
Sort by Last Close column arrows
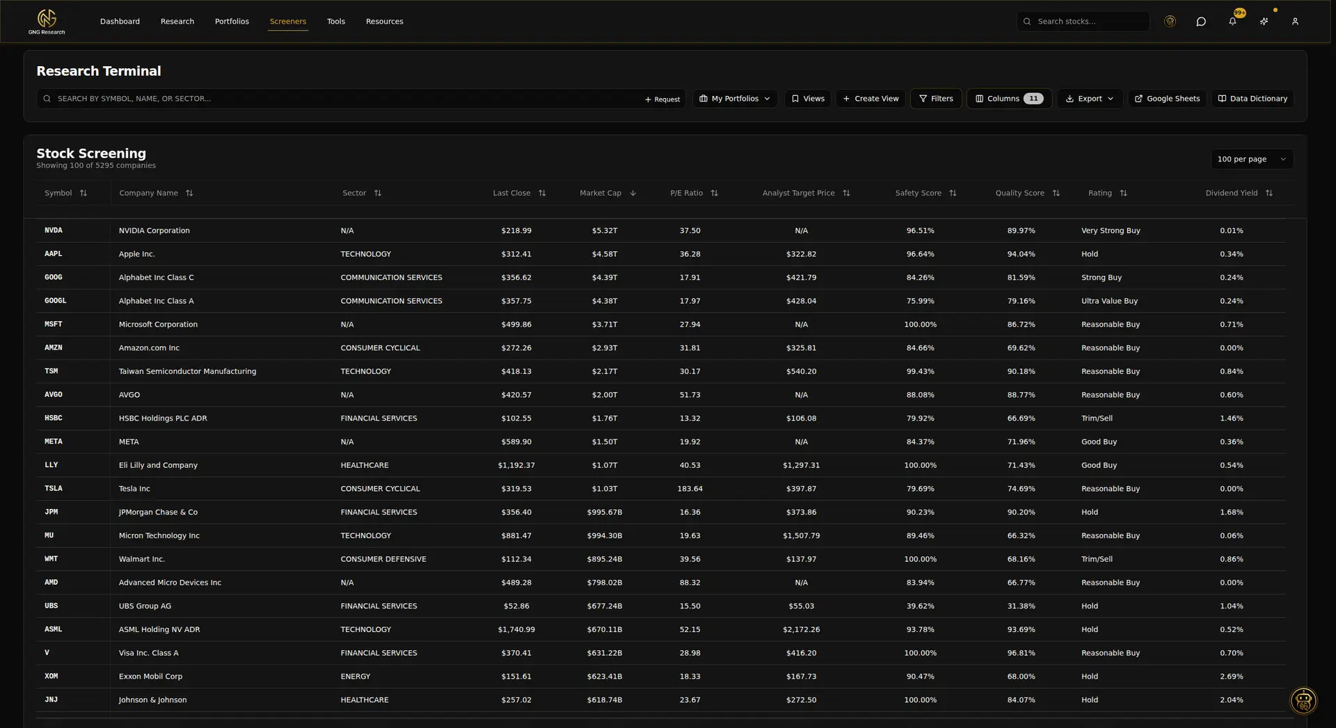(x=542, y=193)
